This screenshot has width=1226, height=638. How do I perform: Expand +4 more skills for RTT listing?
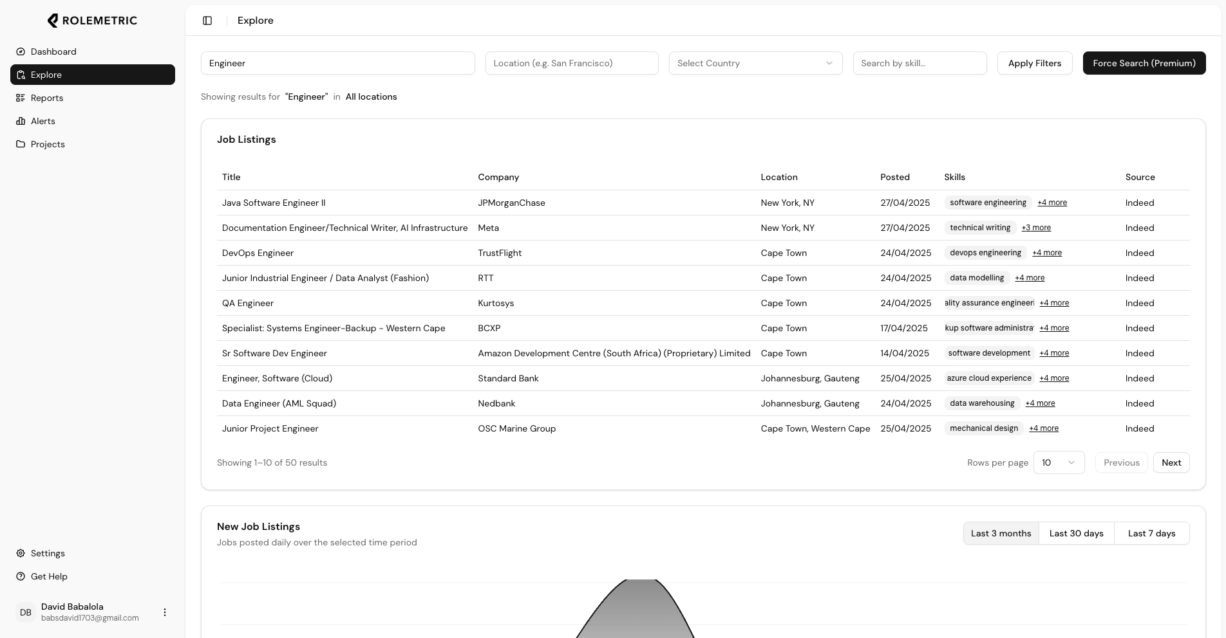coord(1030,278)
